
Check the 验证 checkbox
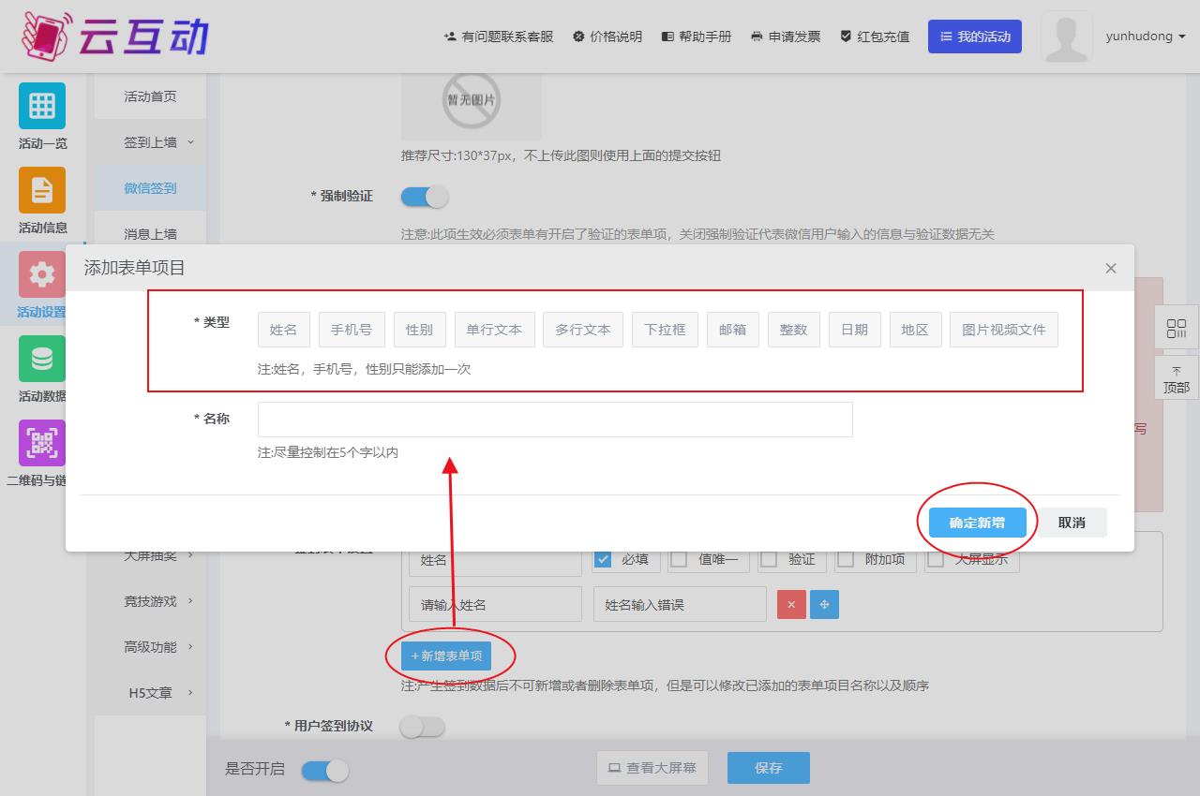click(769, 559)
